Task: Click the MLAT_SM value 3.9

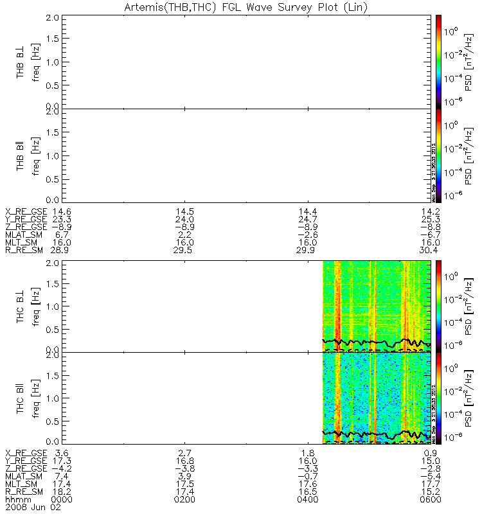Action: pos(184,476)
